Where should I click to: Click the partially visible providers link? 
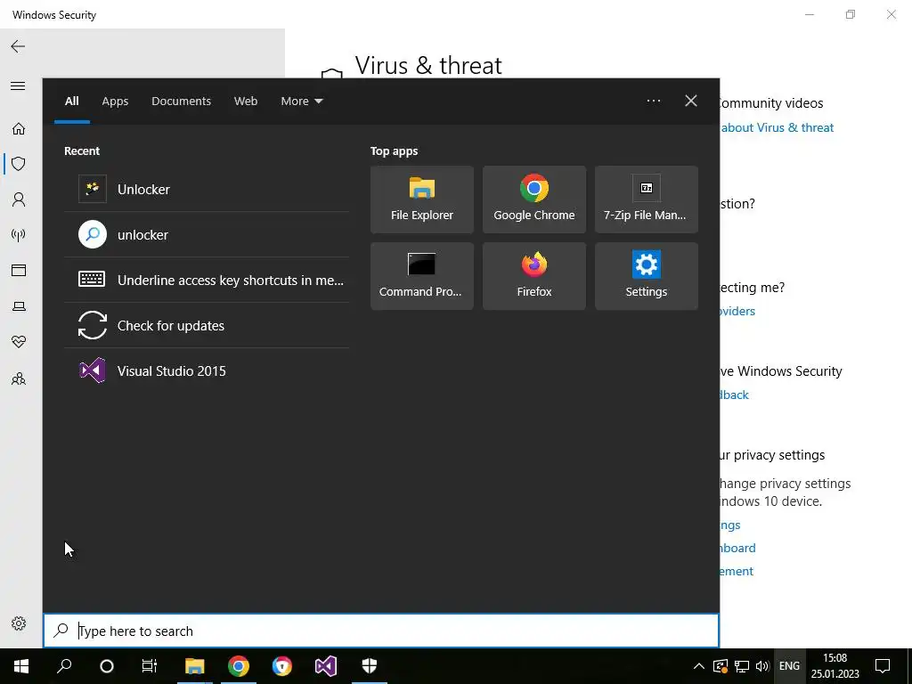(737, 311)
